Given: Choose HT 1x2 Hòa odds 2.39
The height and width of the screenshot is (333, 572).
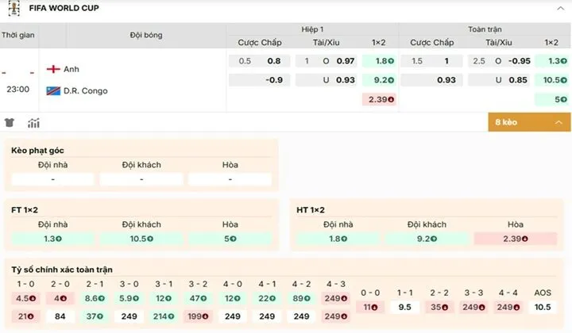Looking at the screenshot, I should [516, 239].
